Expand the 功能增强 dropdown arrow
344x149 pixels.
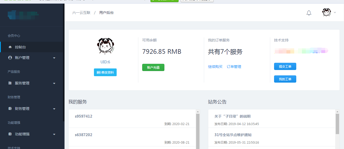[54, 134]
